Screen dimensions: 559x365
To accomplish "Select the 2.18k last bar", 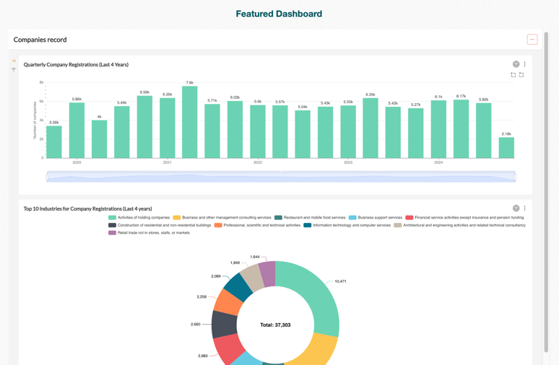I will click(506, 148).
